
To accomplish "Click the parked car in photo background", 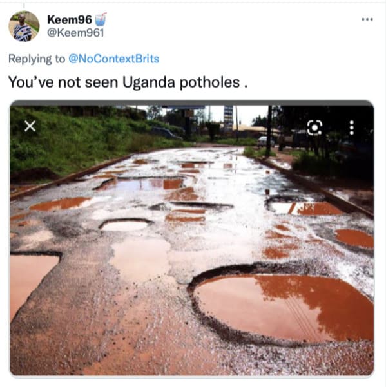I will [265, 142].
